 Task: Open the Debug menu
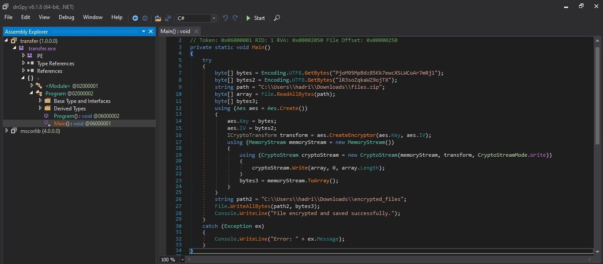pos(66,17)
